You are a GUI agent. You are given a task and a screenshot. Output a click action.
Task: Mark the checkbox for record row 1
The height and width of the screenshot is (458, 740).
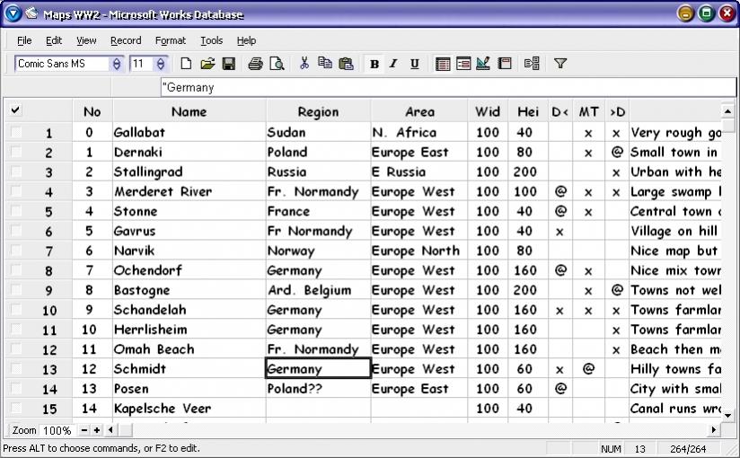(16, 133)
